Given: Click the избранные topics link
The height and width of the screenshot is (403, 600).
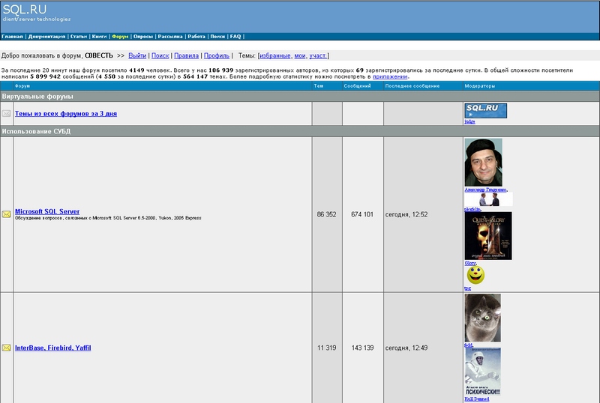Looking at the screenshot, I should pyautogui.click(x=274, y=55).
